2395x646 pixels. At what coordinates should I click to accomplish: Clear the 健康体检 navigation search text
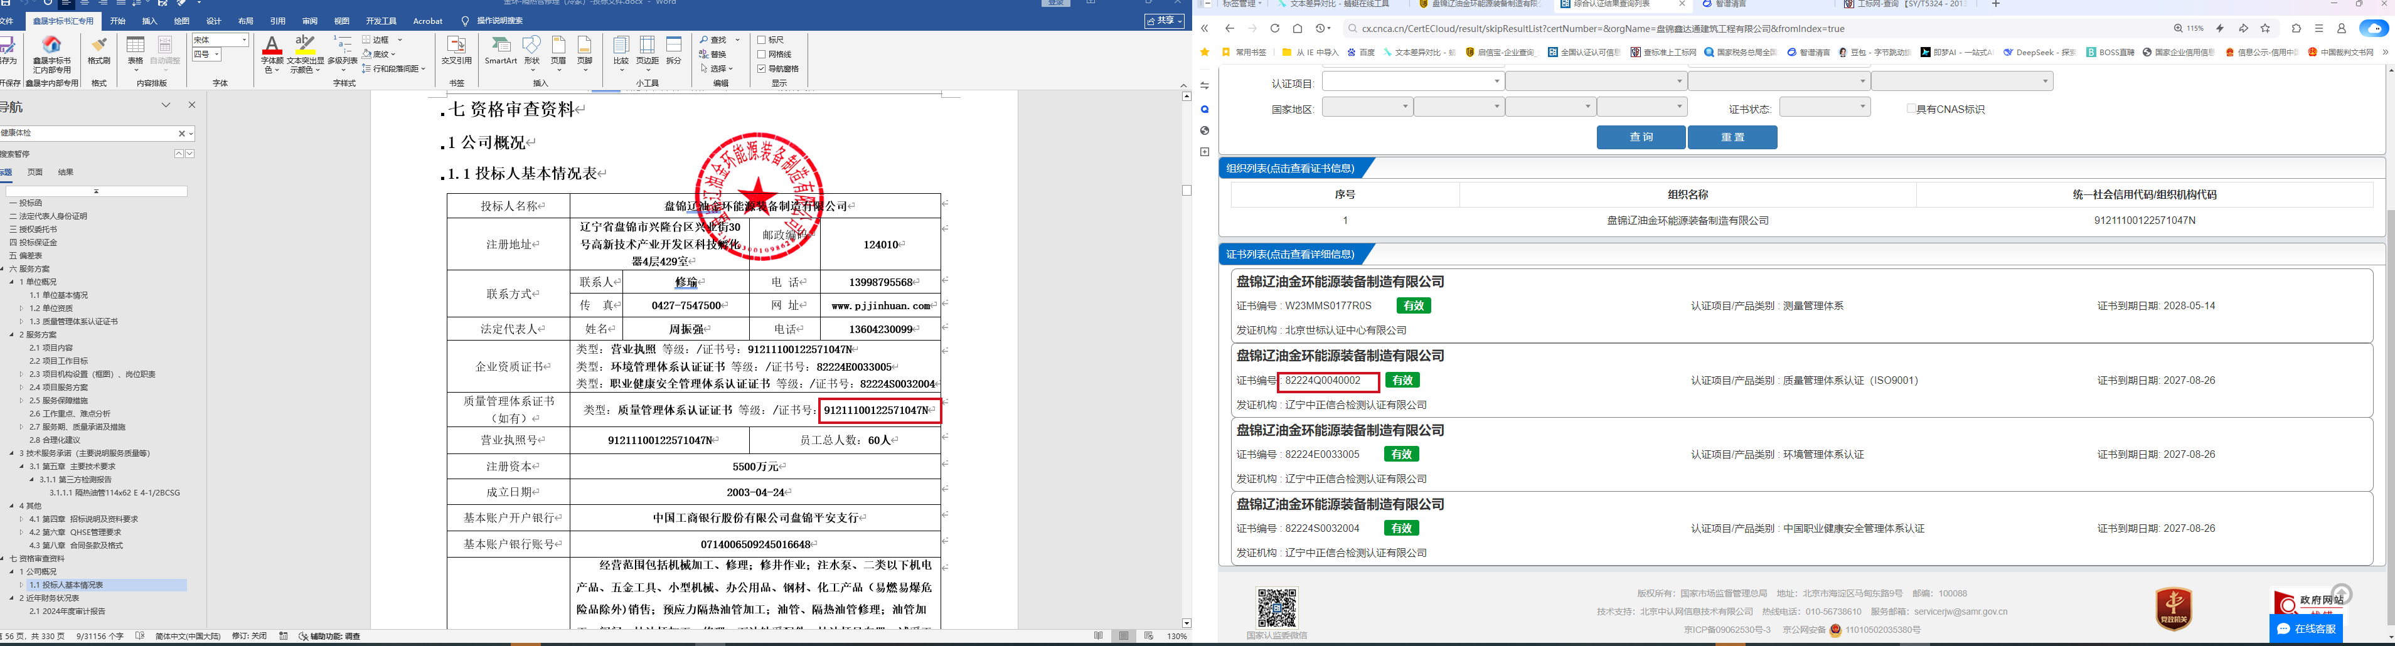181,134
